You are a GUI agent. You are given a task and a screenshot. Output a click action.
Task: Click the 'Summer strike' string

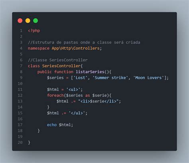tap(110, 78)
